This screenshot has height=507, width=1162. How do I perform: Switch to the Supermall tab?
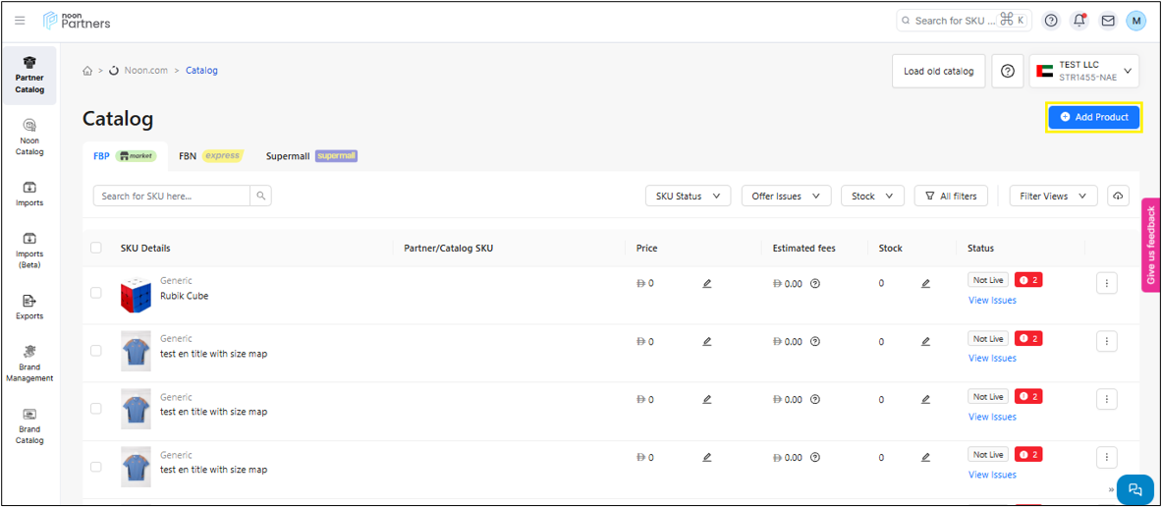pyautogui.click(x=310, y=156)
